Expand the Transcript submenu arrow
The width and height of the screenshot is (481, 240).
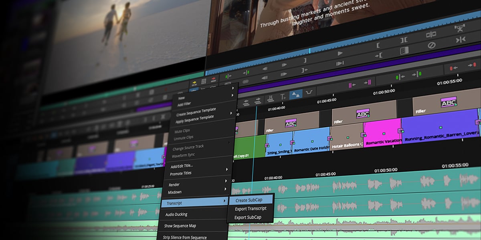[224, 201]
